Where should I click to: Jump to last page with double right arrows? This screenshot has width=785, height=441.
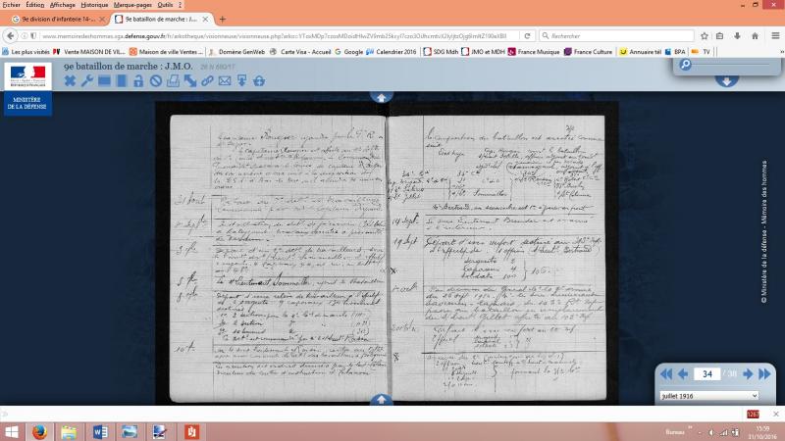click(x=764, y=374)
